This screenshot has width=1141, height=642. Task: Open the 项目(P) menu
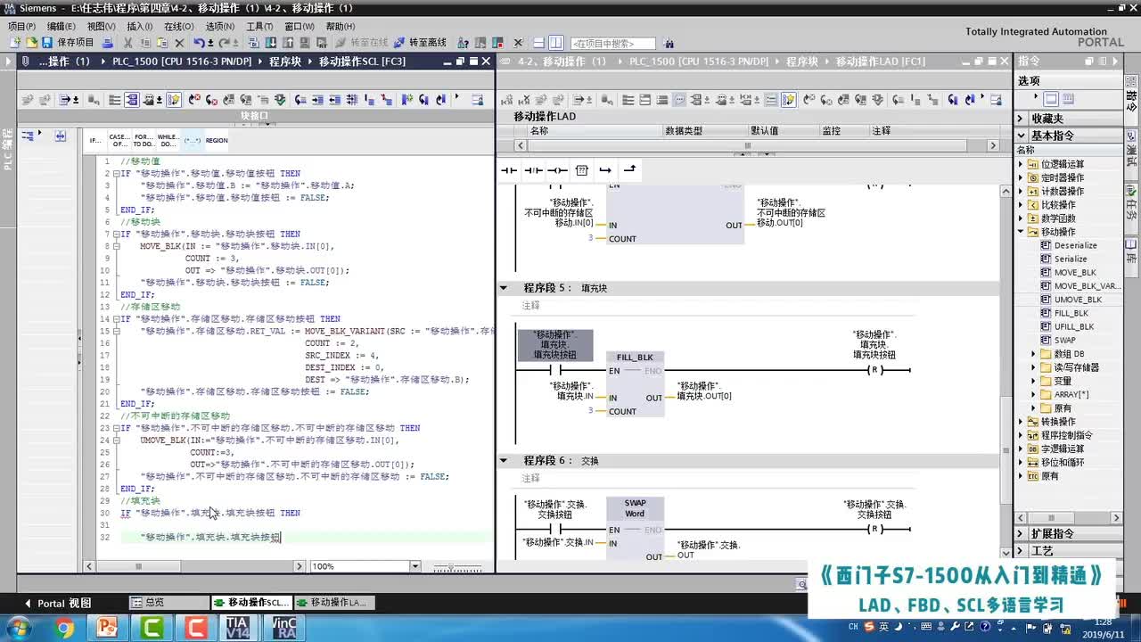point(21,27)
